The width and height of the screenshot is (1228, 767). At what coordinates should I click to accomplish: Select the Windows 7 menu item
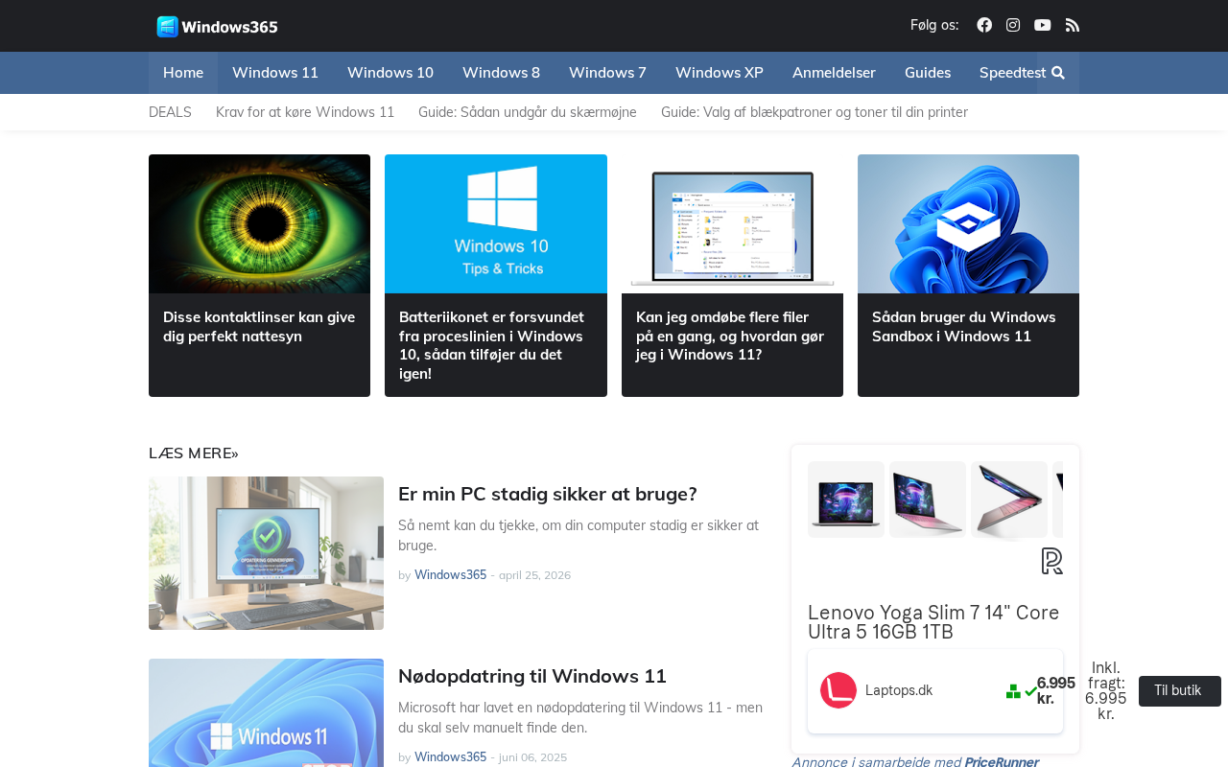[607, 73]
